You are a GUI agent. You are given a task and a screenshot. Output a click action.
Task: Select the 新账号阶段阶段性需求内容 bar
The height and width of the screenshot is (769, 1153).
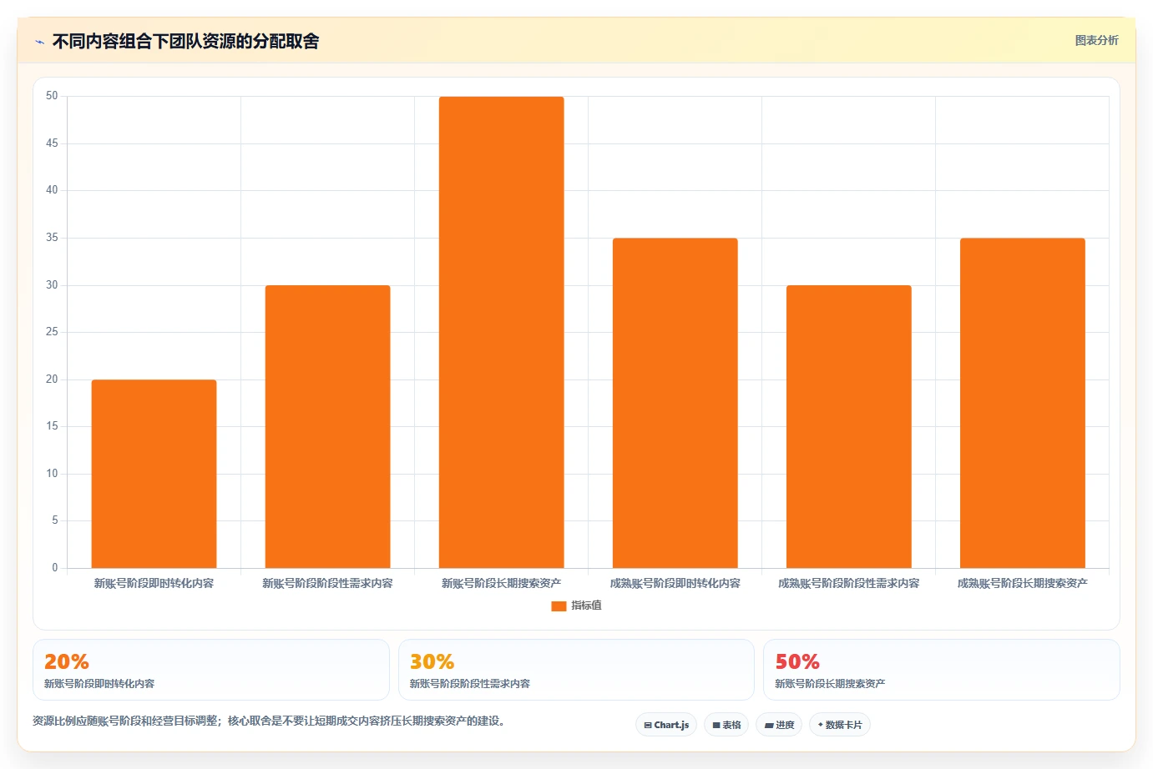[327, 426]
